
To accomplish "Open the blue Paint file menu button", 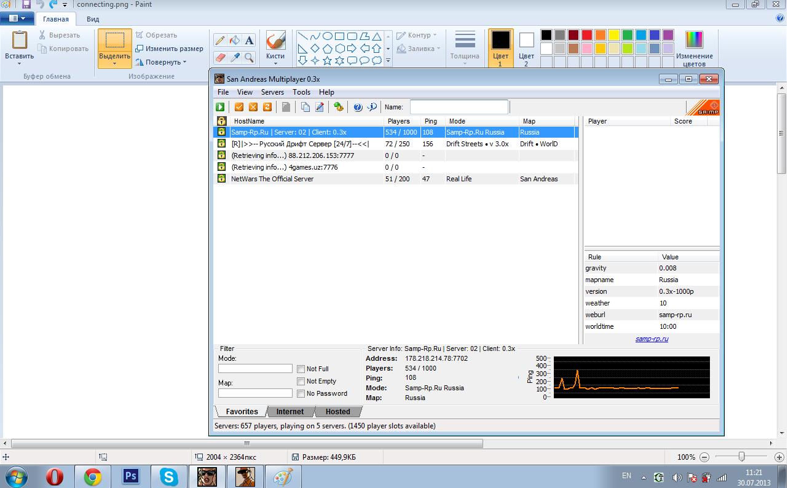I will pyautogui.click(x=17, y=19).
